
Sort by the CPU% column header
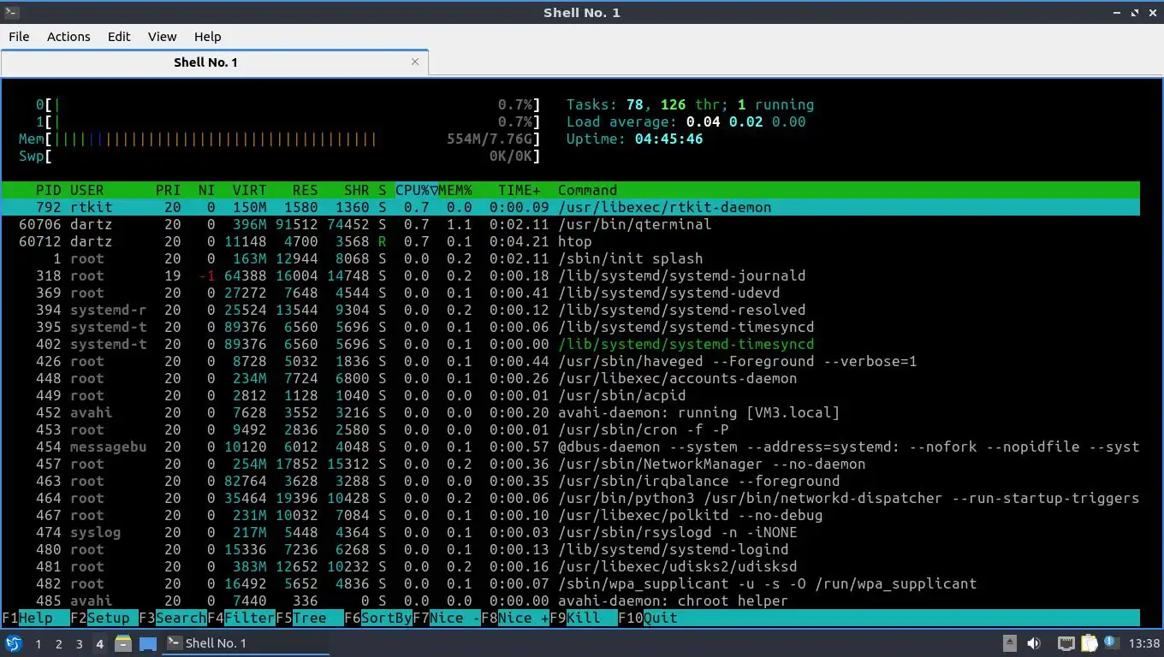pyautogui.click(x=417, y=190)
